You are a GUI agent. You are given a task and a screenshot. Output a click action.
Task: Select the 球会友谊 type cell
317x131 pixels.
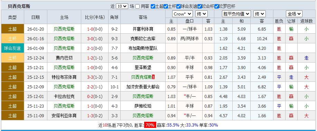[x=12, y=48]
